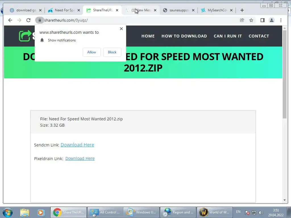Click the Pixeldrain Download Here link

point(80,158)
